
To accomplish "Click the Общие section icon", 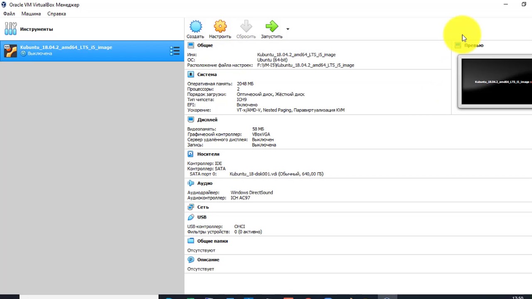I will click(x=191, y=45).
